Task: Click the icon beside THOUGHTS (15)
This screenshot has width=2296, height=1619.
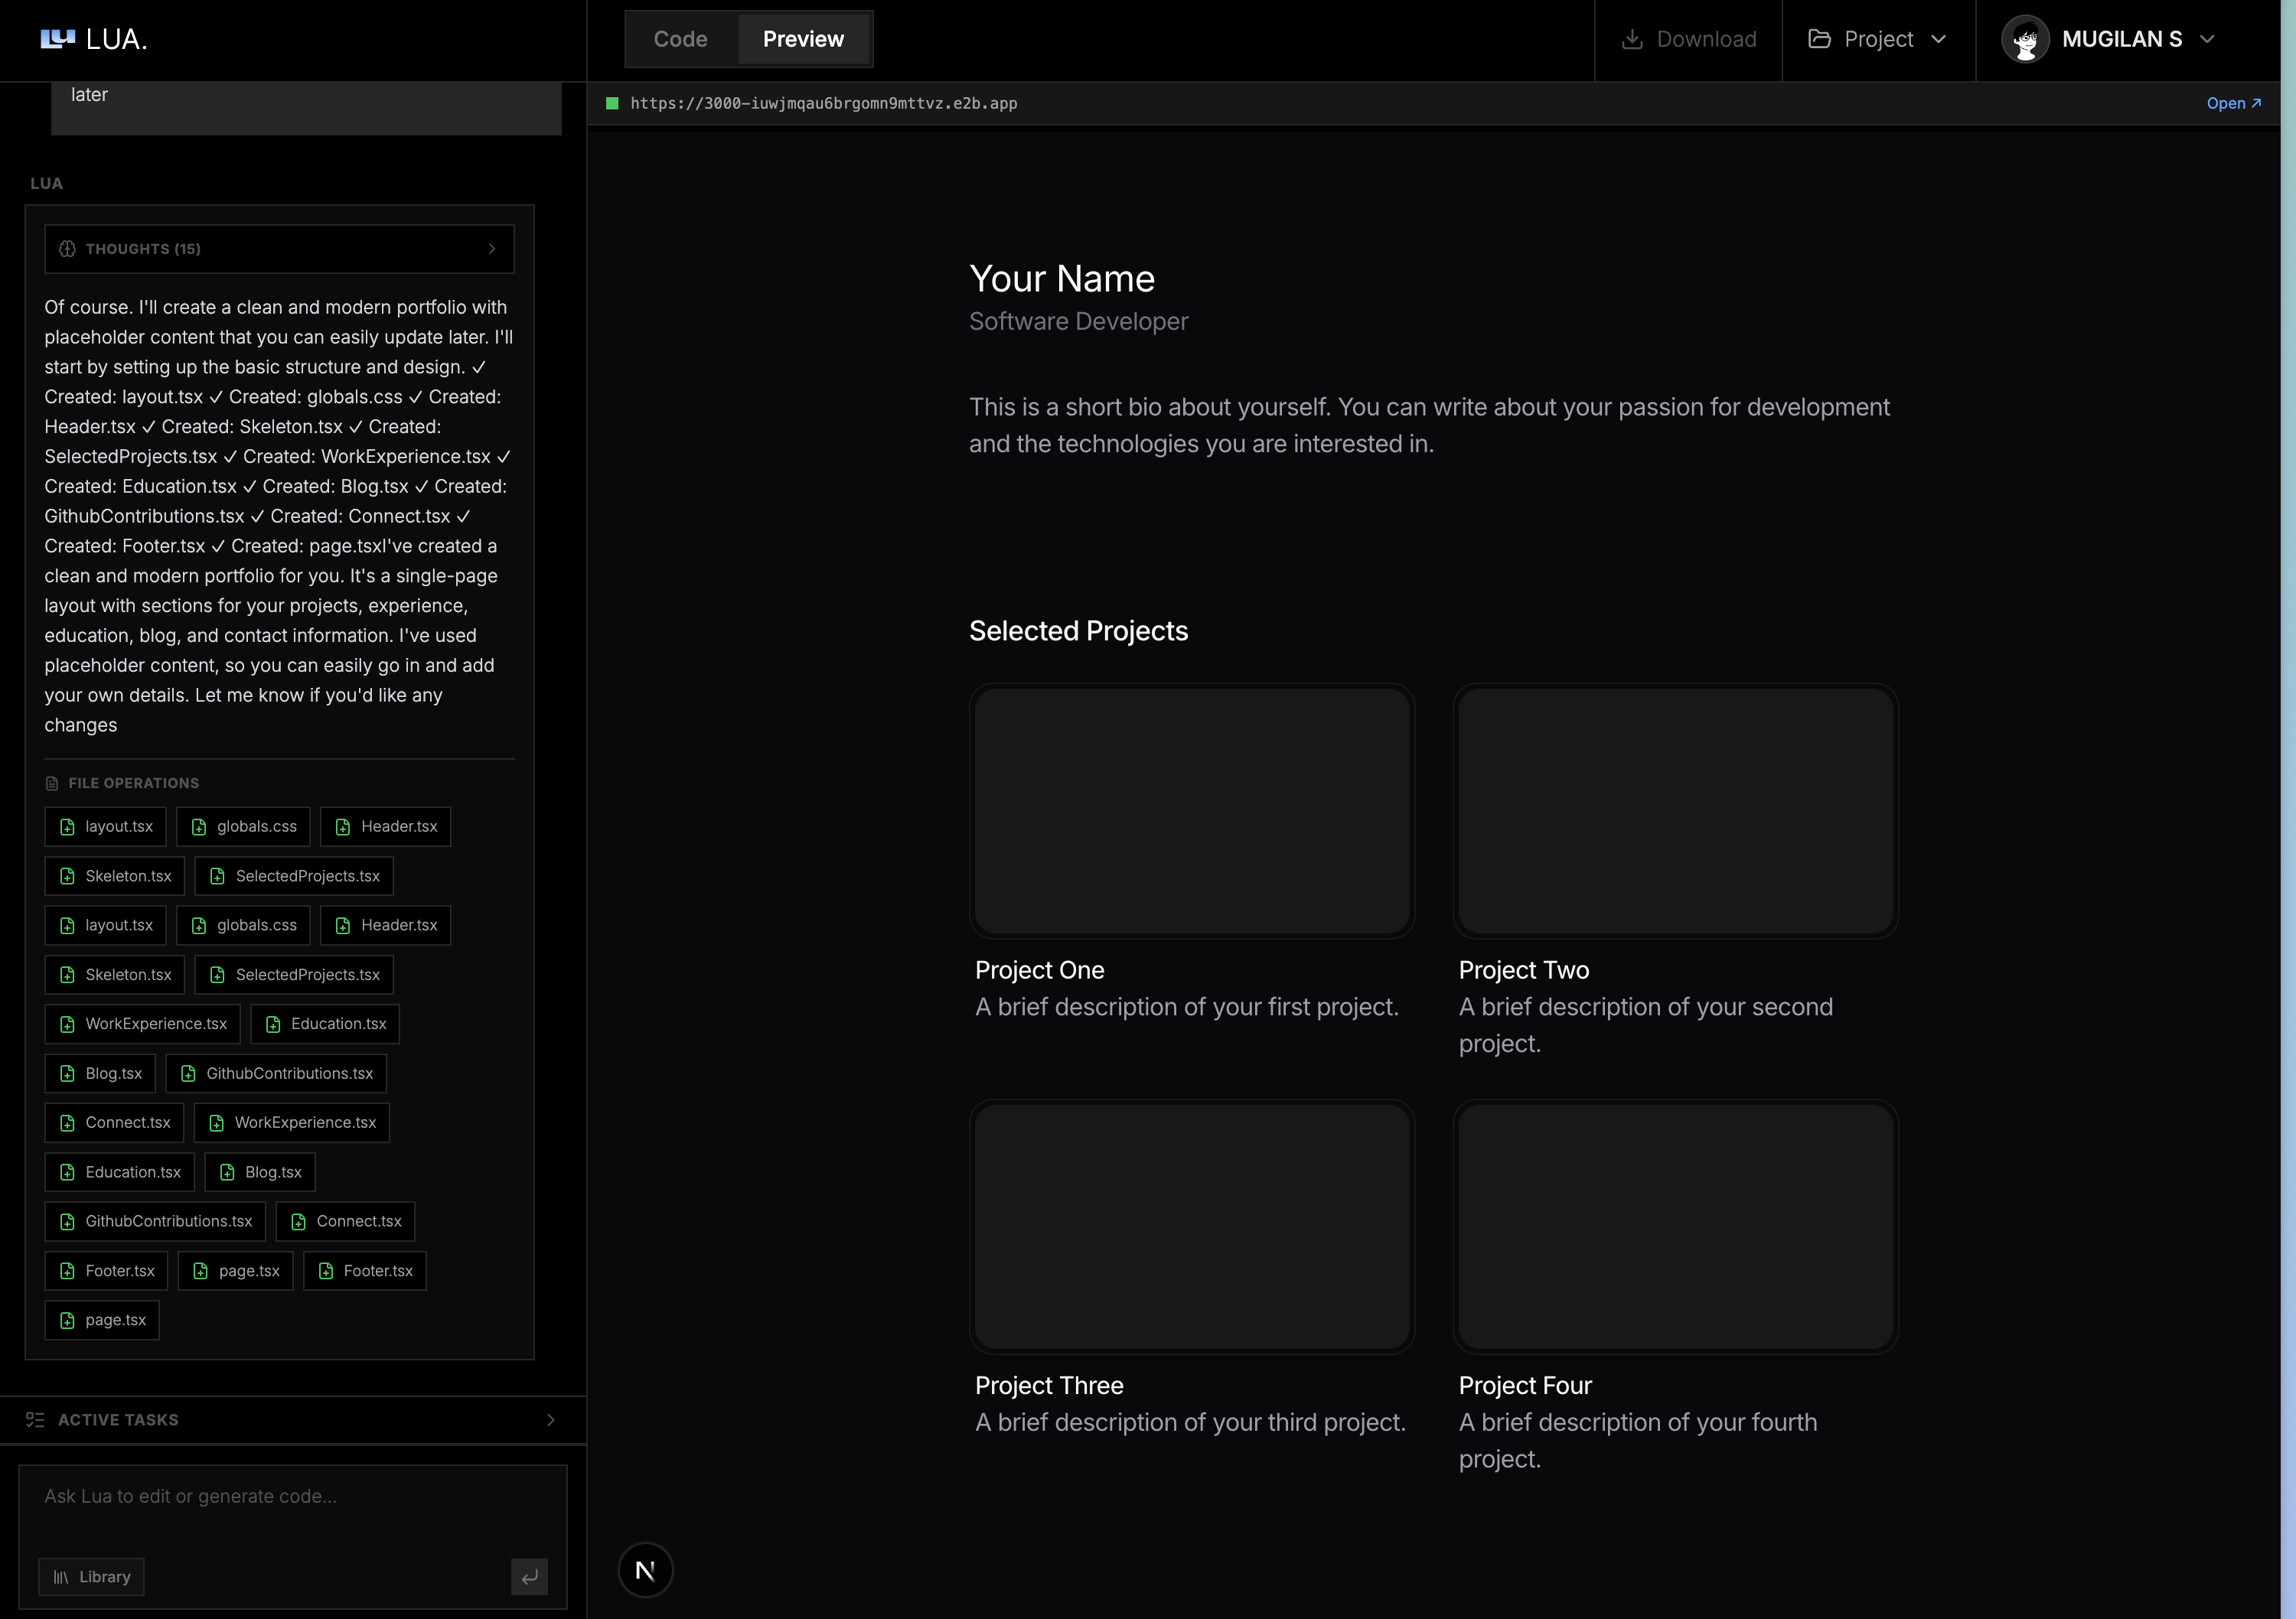Action: point(66,248)
